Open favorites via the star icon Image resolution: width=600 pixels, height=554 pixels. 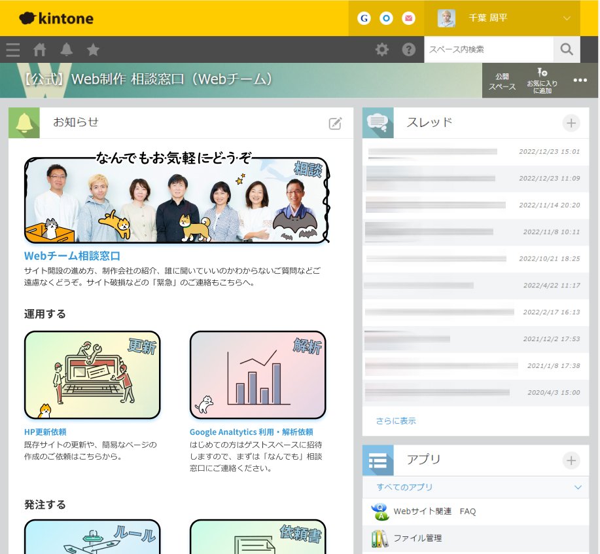[93, 49]
